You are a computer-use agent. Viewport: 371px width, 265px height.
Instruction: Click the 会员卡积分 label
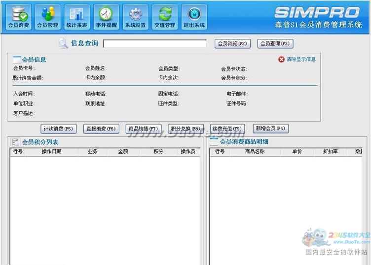234,78
